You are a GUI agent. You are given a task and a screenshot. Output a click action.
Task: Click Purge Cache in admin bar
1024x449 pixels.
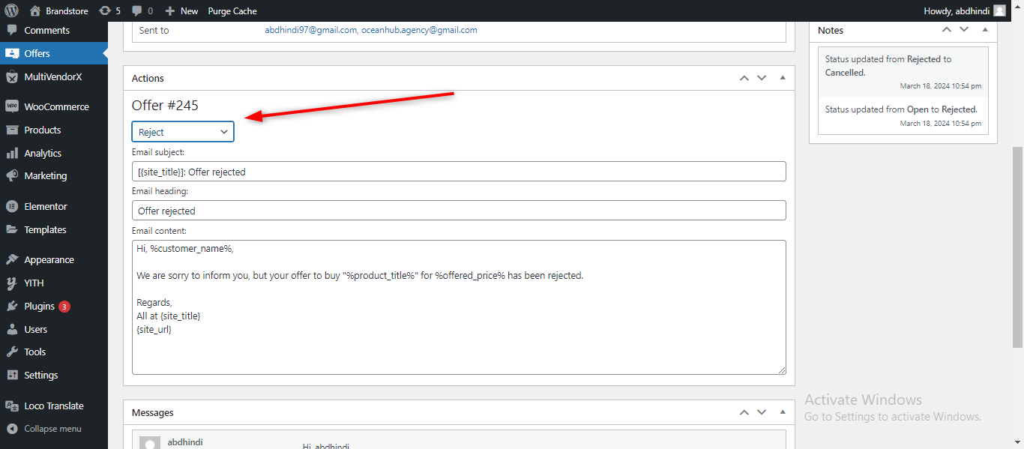coord(232,10)
